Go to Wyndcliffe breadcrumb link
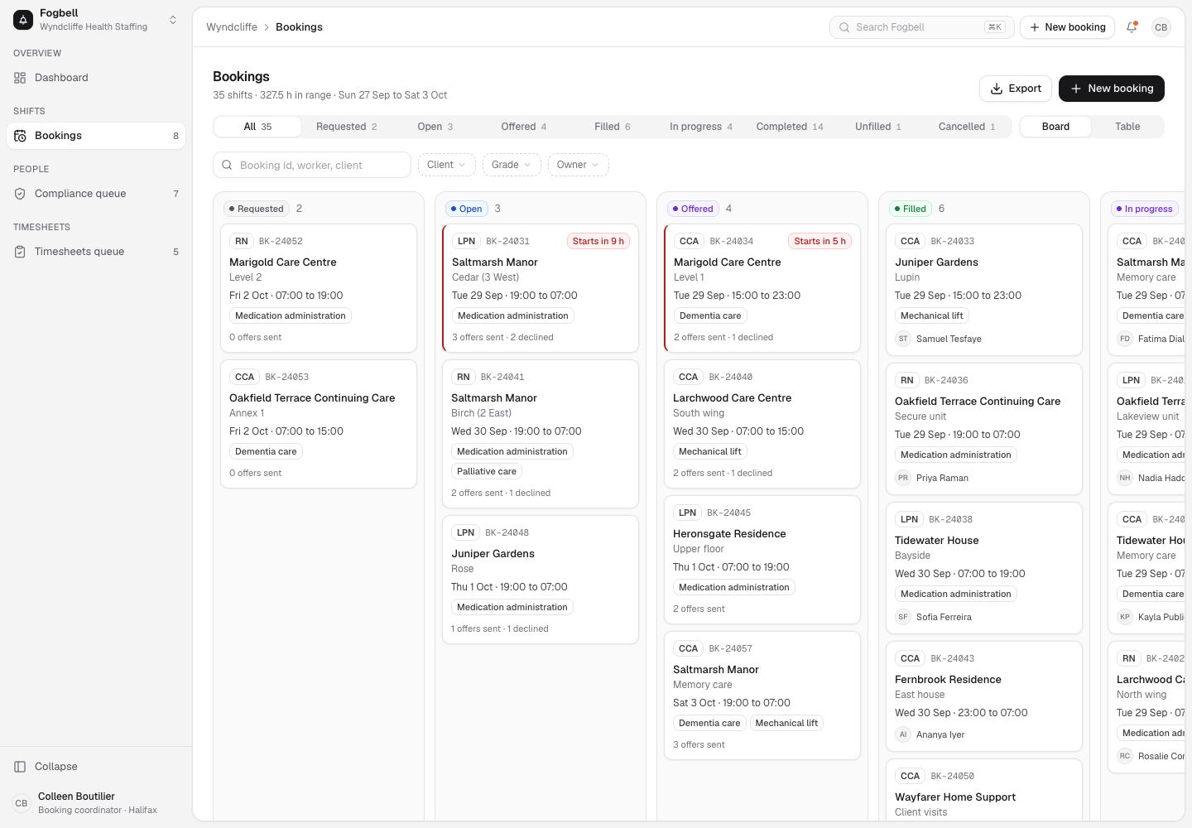The width and height of the screenshot is (1192, 828). (232, 27)
